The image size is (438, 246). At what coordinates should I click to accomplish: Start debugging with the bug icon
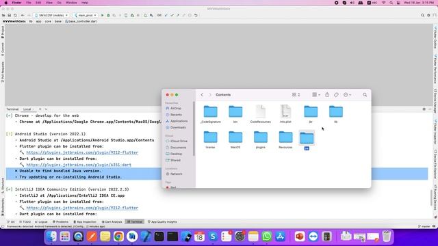pos(108,15)
